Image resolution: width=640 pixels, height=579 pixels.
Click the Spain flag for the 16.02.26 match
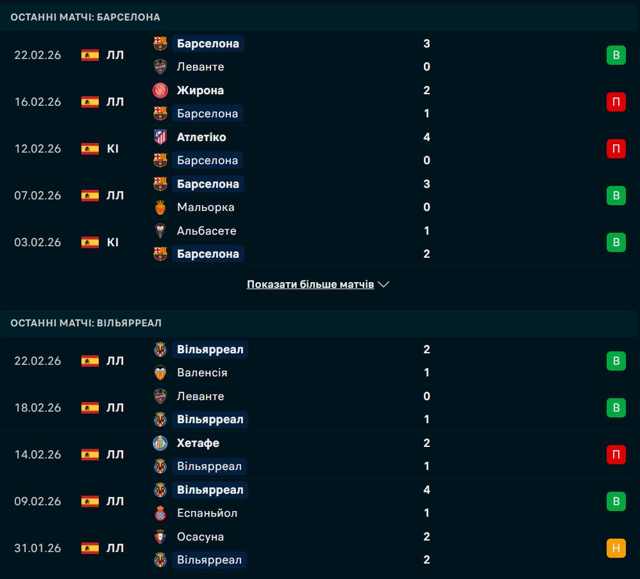pos(90,102)
